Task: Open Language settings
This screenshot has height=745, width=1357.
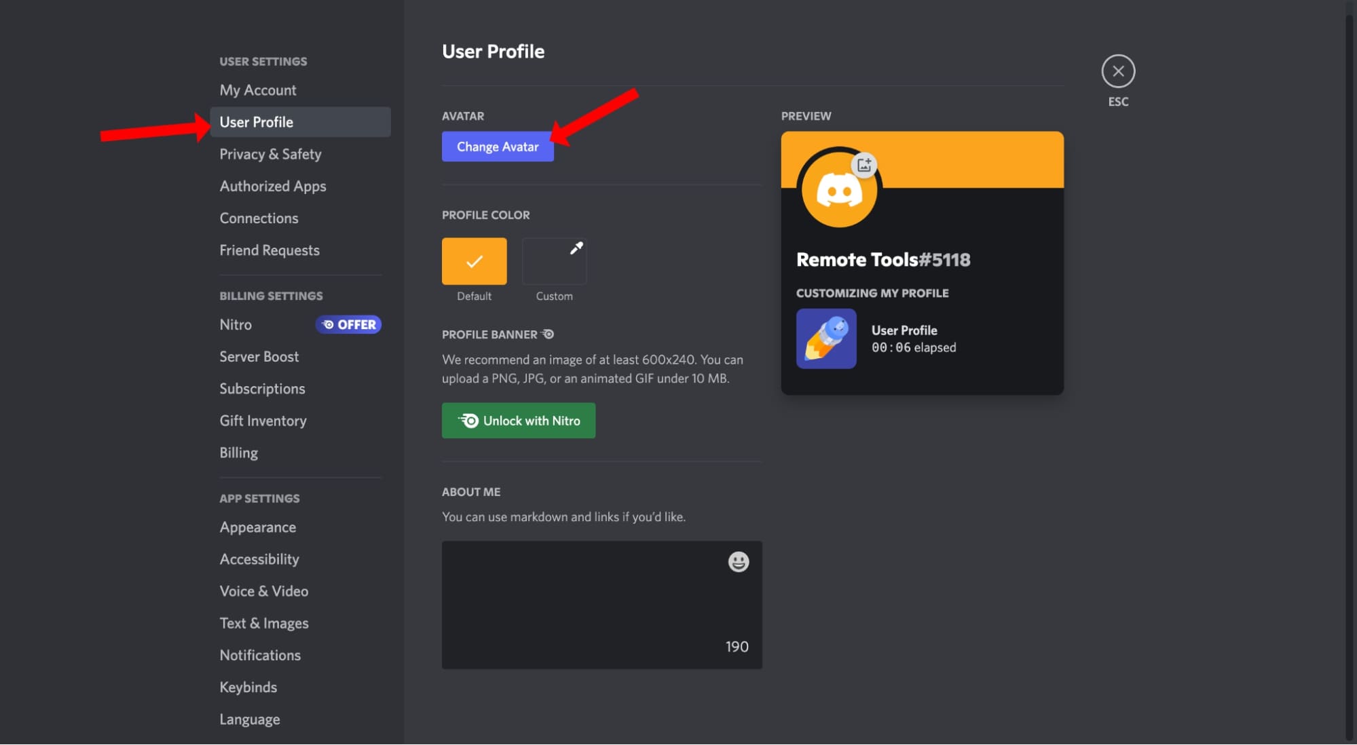Action: [x=300, y=719]
